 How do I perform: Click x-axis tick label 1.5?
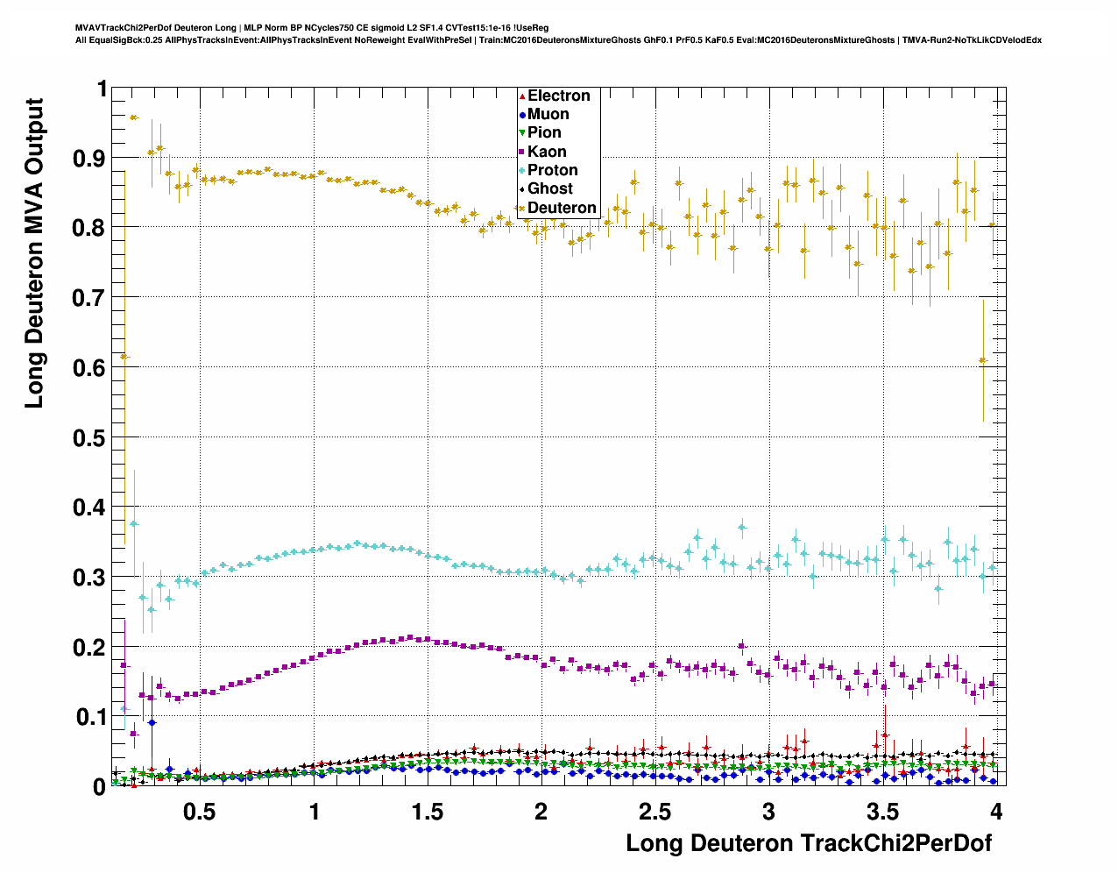tap(427, 812)
